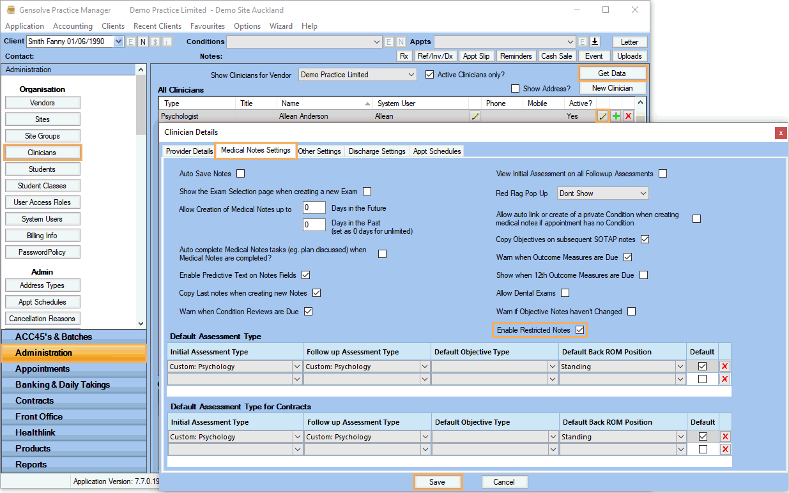The height and width of the screenshot is (493, 789).
Task: Click the N icon next to Client field
Action: coord(143,42)
